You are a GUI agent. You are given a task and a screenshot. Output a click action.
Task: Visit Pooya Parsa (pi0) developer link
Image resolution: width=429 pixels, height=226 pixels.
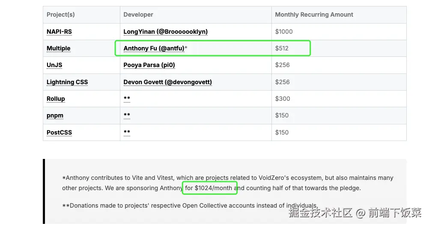[149, 65]
